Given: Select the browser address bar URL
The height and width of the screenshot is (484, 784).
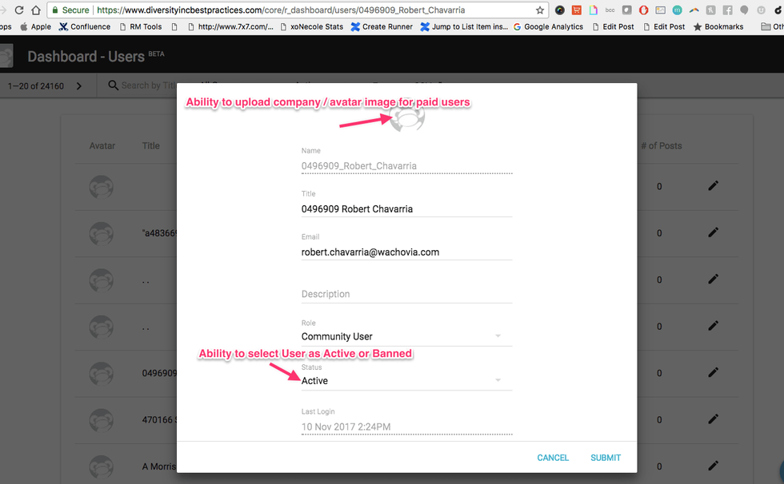Looking at the screenshot, I should (280, 10).
